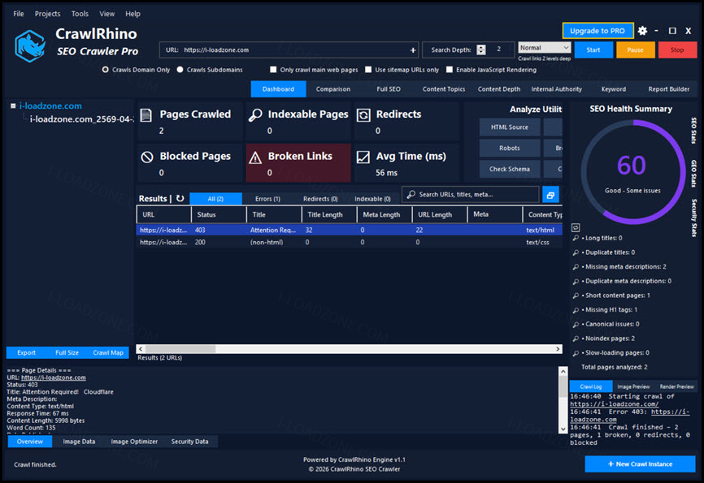Click the Export button

coord(27,353)
